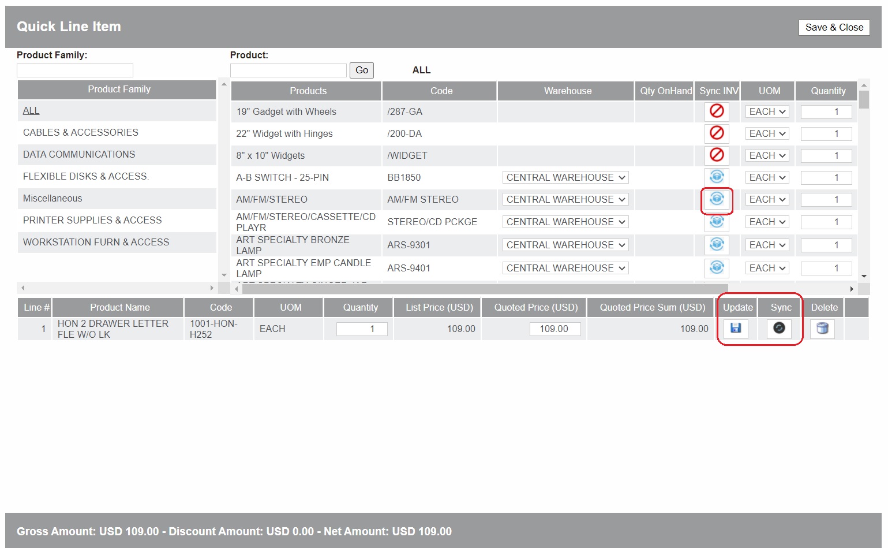Screen dimensions: 888x548
Task: Click the ALL link in Product Family list
Action: (31, 110)
